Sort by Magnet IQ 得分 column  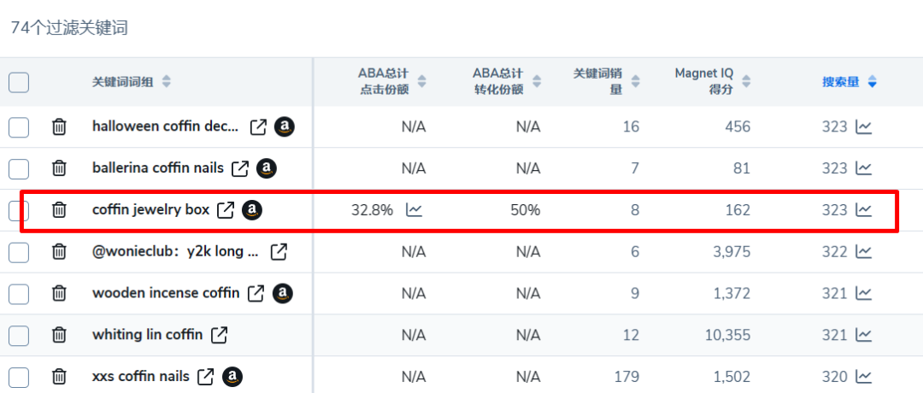point(746,82)
